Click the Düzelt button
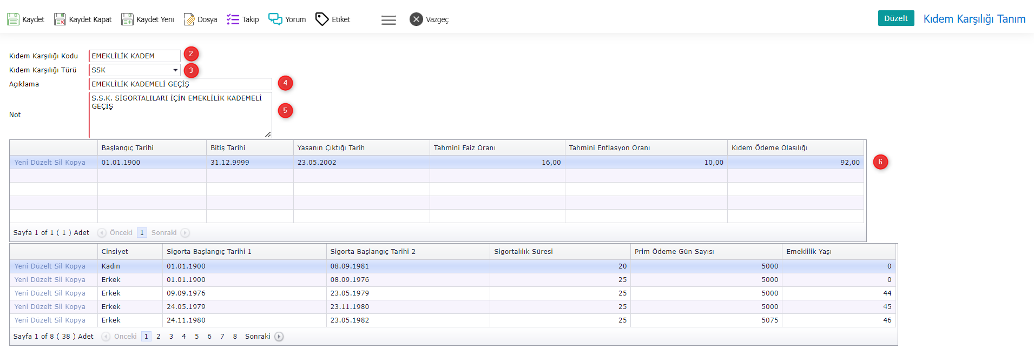The height and width of the screenshot is (349, 1034). pos(896,18)
